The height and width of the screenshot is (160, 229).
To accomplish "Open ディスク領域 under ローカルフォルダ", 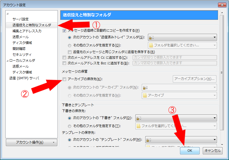I will (22, 72).
